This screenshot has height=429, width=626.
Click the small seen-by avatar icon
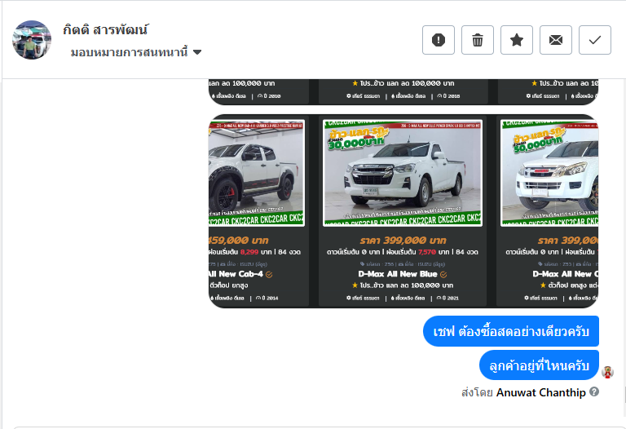[x=607, y=372]
